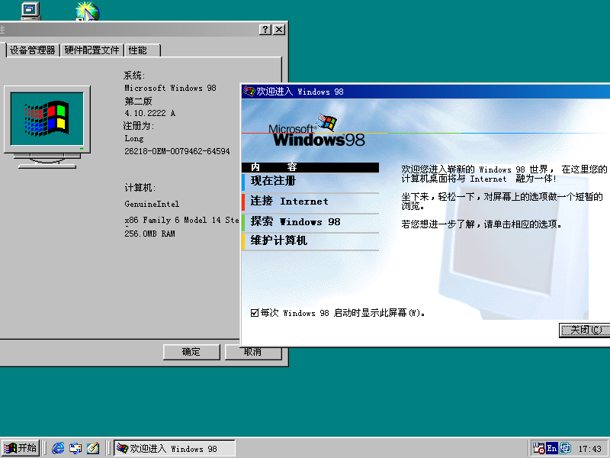This screenshot has height=458, width=610.
Task: Launch Outlook Express from Quick Launch
Action: 75,448
